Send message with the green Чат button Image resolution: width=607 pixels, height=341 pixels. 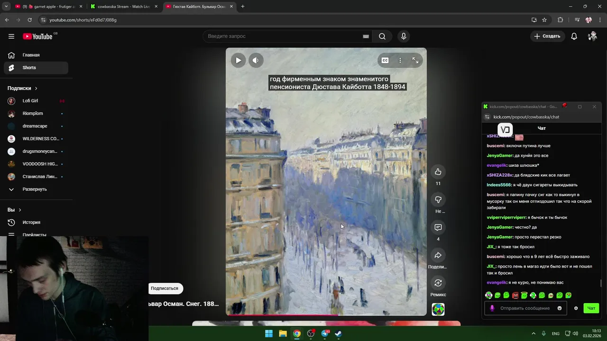coord(591,308)
